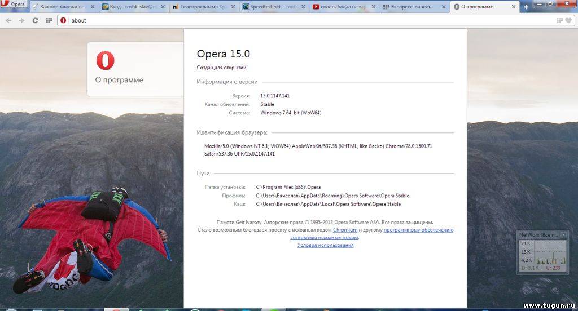Screen dimensions: 578x311
Task: Close the Телепрограмма tab
Action: coord(233,7)
